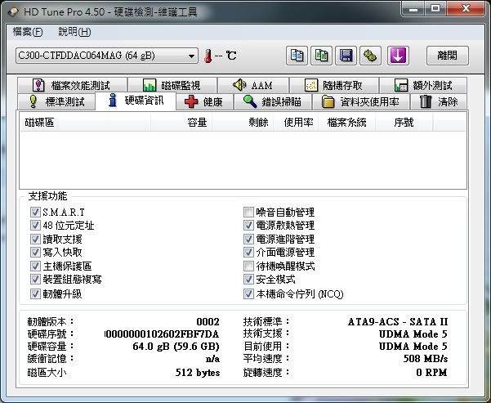
Task: Click the capacity value 64.0 gB (59.6 GB)
Action: click(176, 347)
